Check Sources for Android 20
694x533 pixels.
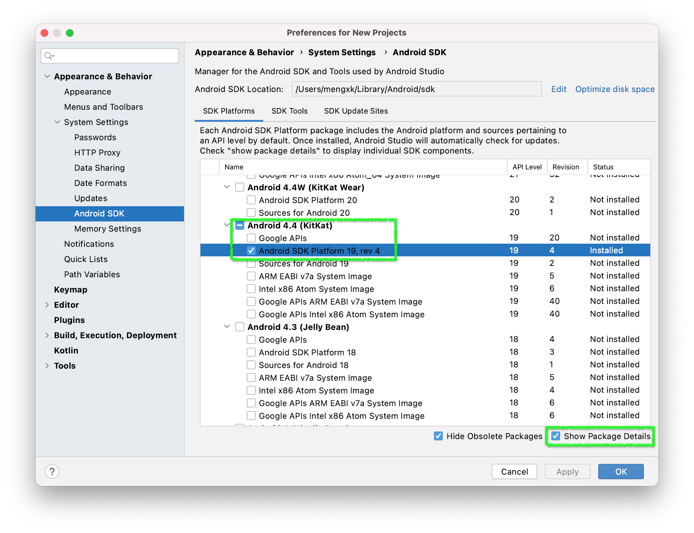(x=251, y=213)
